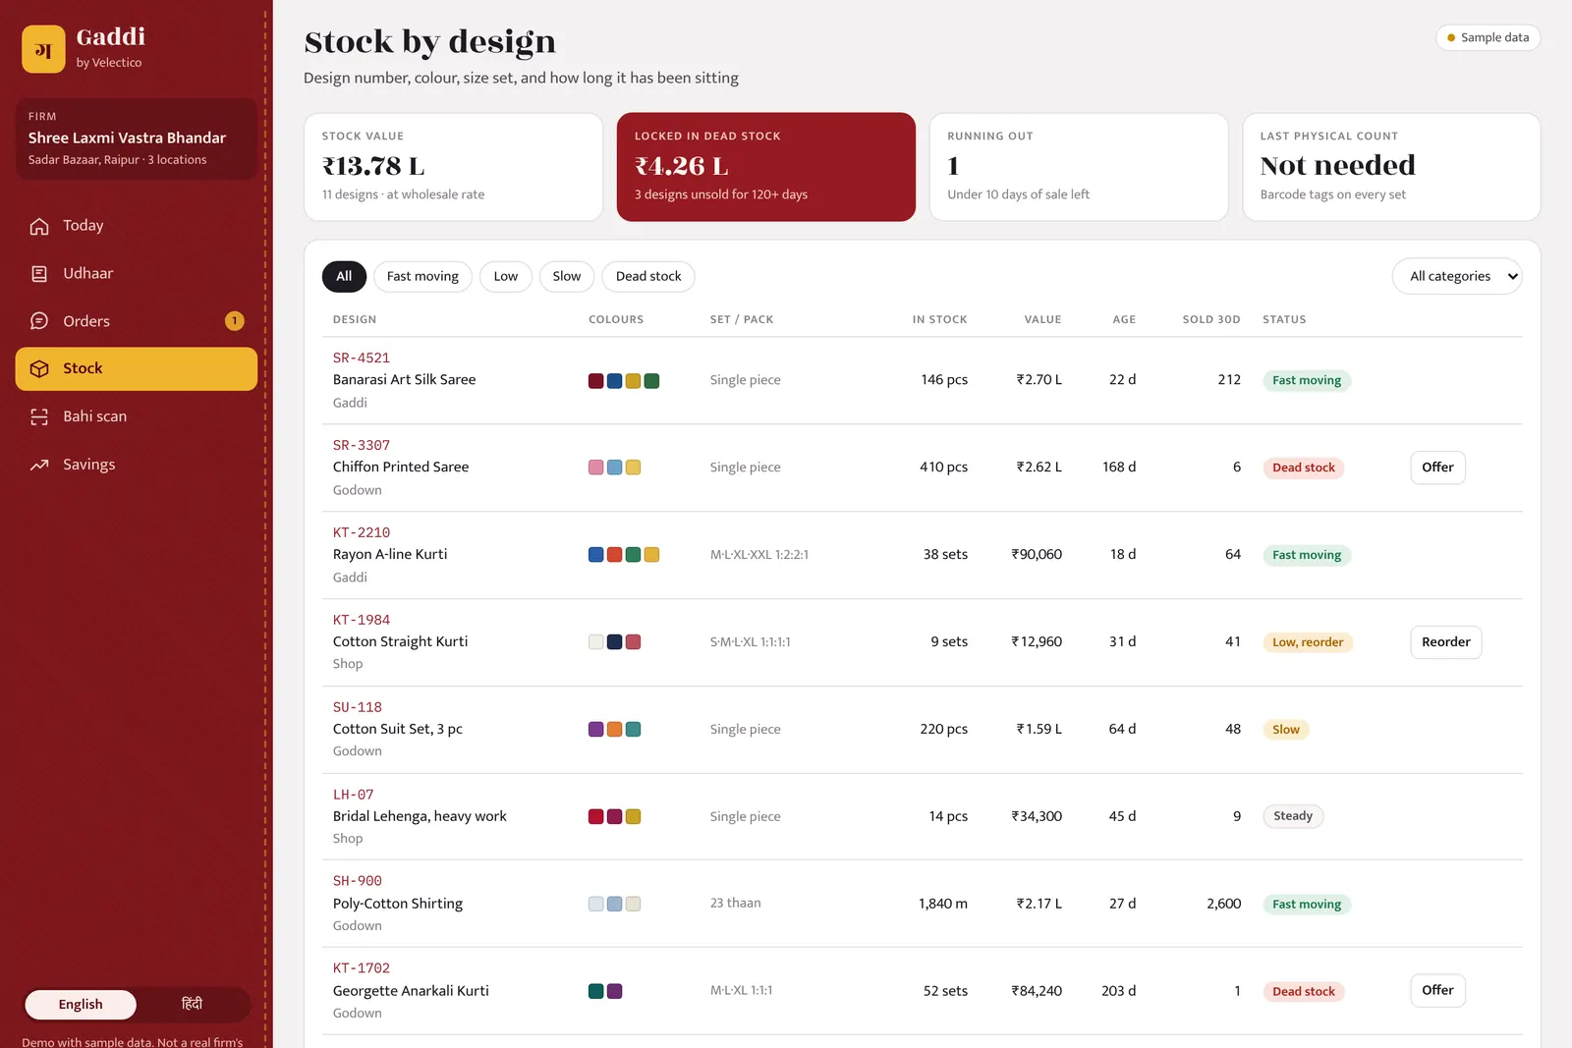Navigate to the Savings page
1572x1048 pixels.
pyautogui.click(x=137, y=465)
